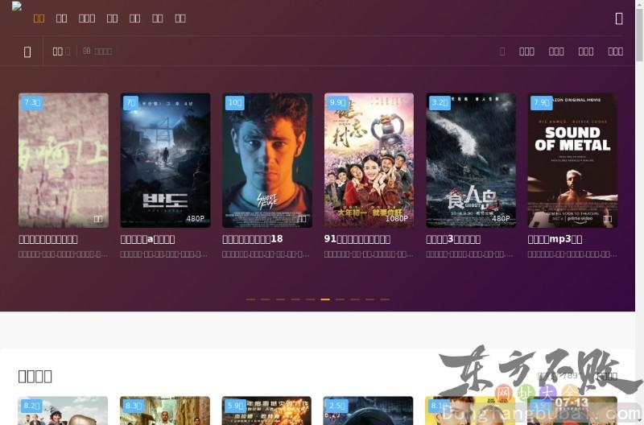Viewport: 644px width, 425px height.
Task: Click the icon left of the vertical divider
Action: tap(27, 52)
